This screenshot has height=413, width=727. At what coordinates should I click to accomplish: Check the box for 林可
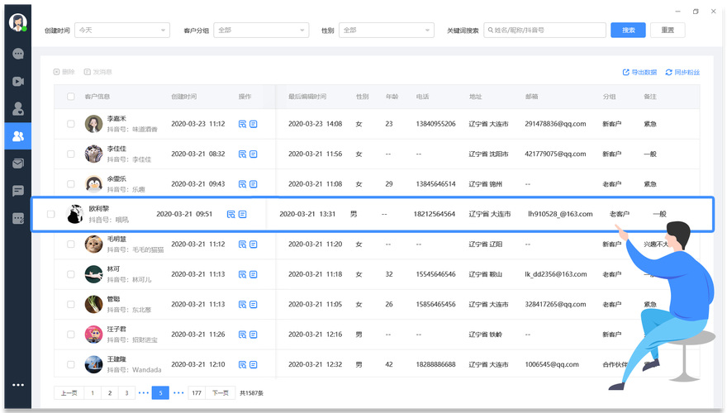(70, 274)
